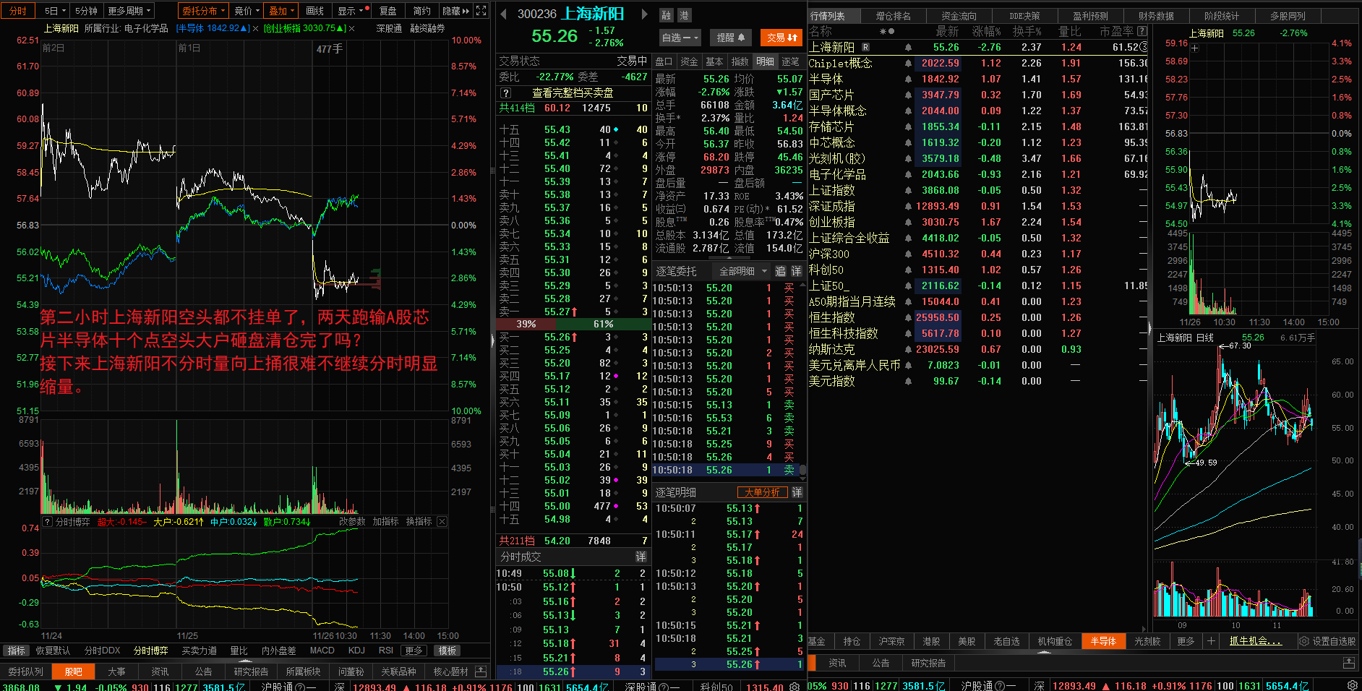1362x691 pixels.
Task: Close the 分时博弈 indicator panel
Action: (x=442, y=521)
